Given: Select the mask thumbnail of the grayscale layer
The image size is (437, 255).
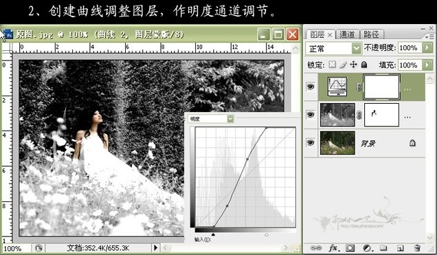Looking at the screenshot, I should [x=381, y=115].
